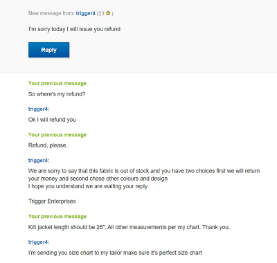Select the first 'Your previous message' heading
This screenshot has height=263, width=277.
(57, 83)
